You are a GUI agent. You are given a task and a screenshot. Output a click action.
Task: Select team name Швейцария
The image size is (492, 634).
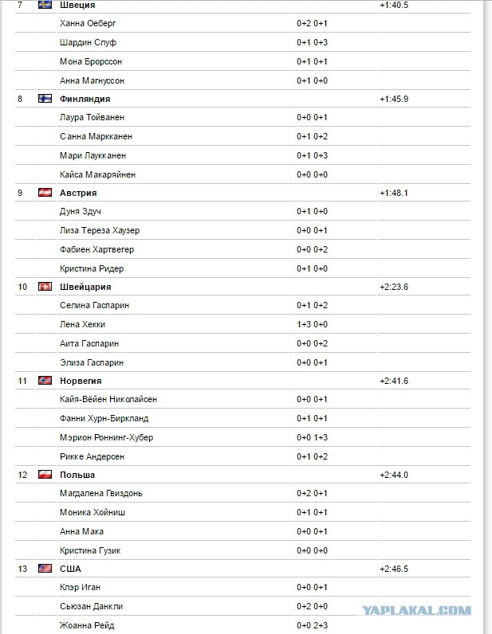(x=85, y=287)
